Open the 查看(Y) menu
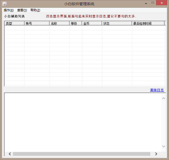 point(22,10)
